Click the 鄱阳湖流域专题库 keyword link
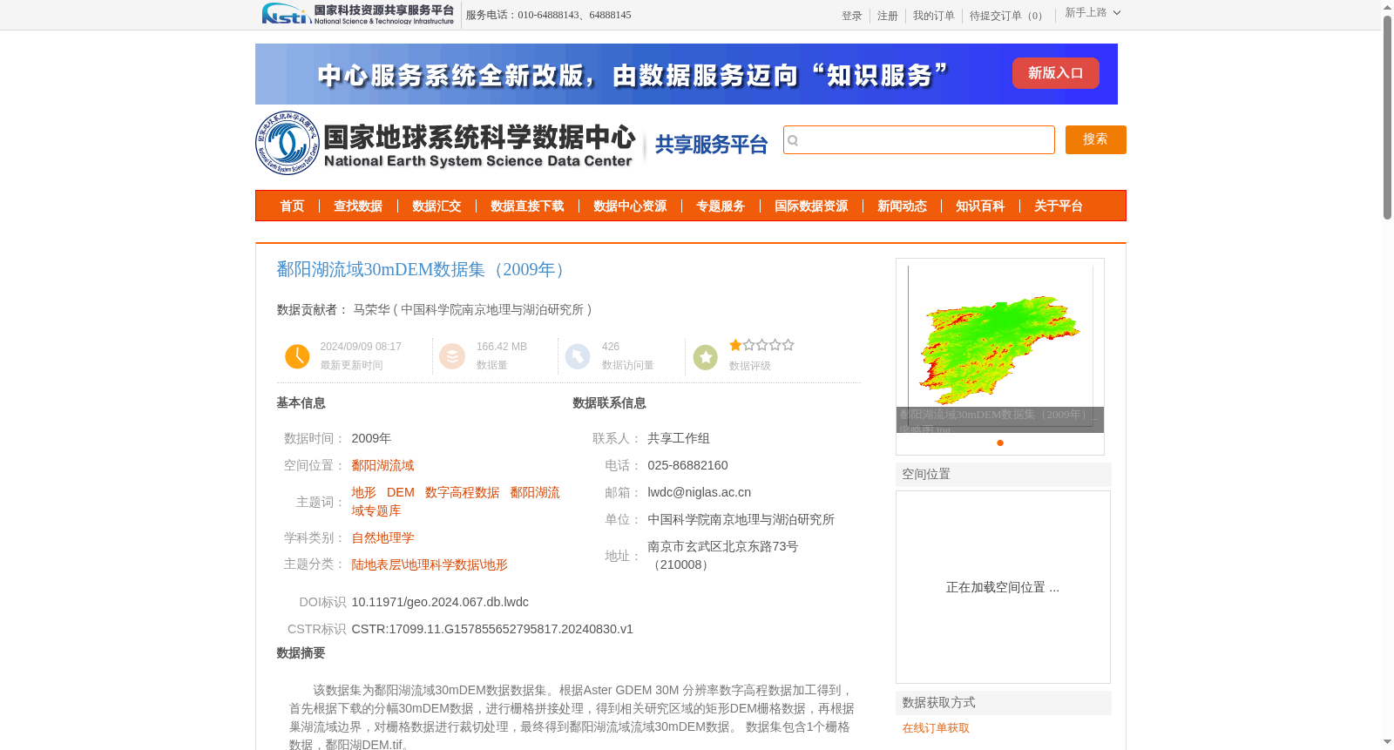The width and height of the screenshot is (1394, 750). (x=456, y=502)
